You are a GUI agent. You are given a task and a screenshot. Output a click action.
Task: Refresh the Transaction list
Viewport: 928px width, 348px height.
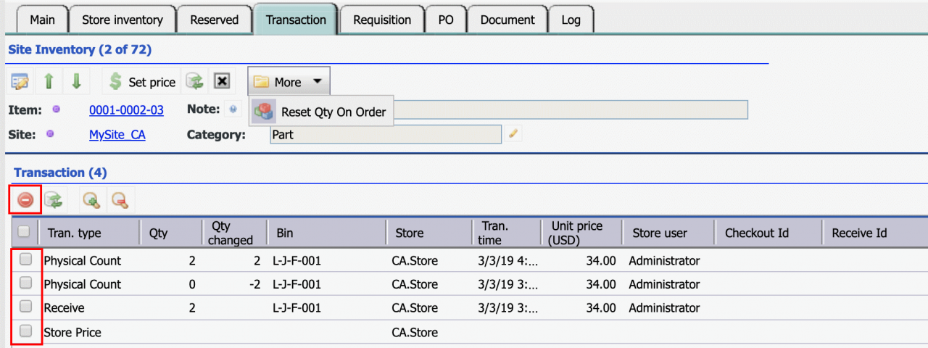[x=53, y=199]
